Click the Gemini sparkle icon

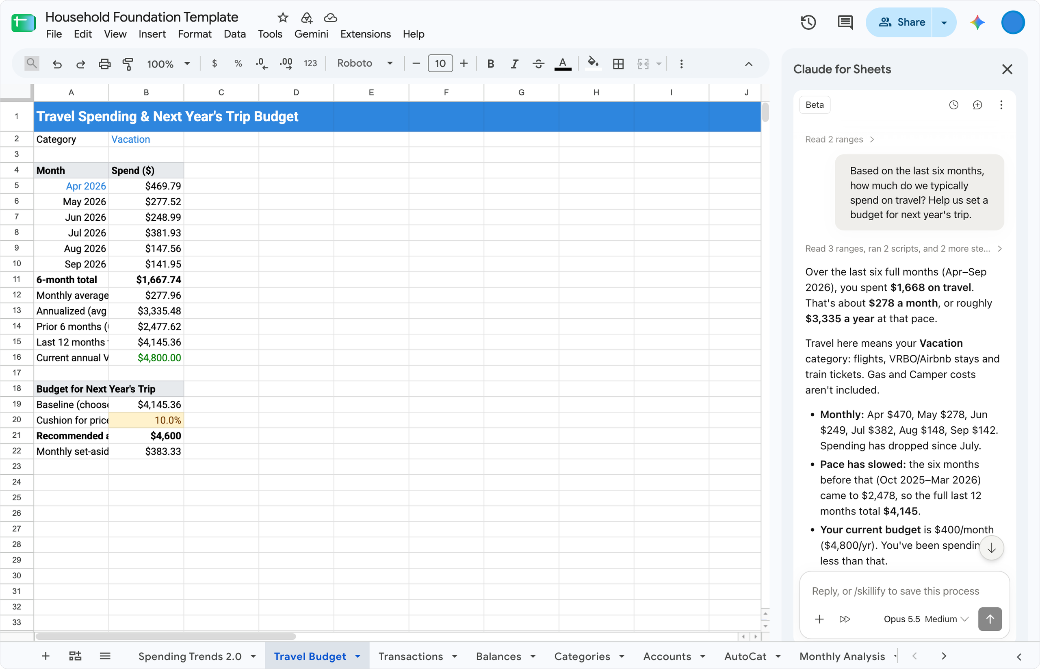pos(977,22)
